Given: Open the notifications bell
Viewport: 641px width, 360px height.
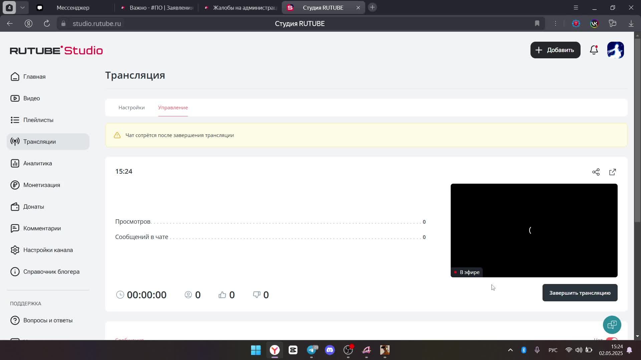Looking at the screenshot, I should click(x=594, y=50).
